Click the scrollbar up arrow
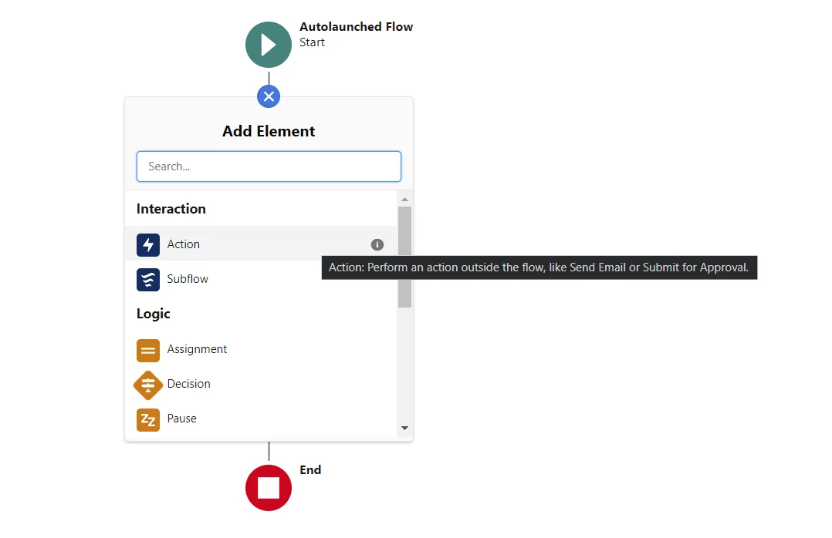Viewport: 832px width, 538px height. (x=404, y=198)
